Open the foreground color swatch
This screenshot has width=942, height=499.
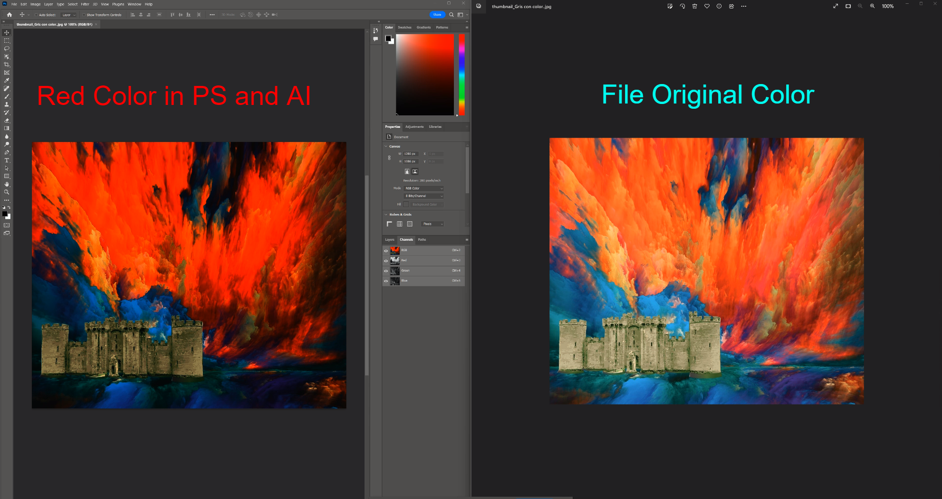(x=6, y=213)
